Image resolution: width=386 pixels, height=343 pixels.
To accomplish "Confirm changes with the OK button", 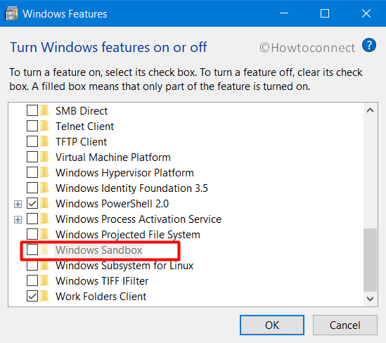I will pos(272,325).
